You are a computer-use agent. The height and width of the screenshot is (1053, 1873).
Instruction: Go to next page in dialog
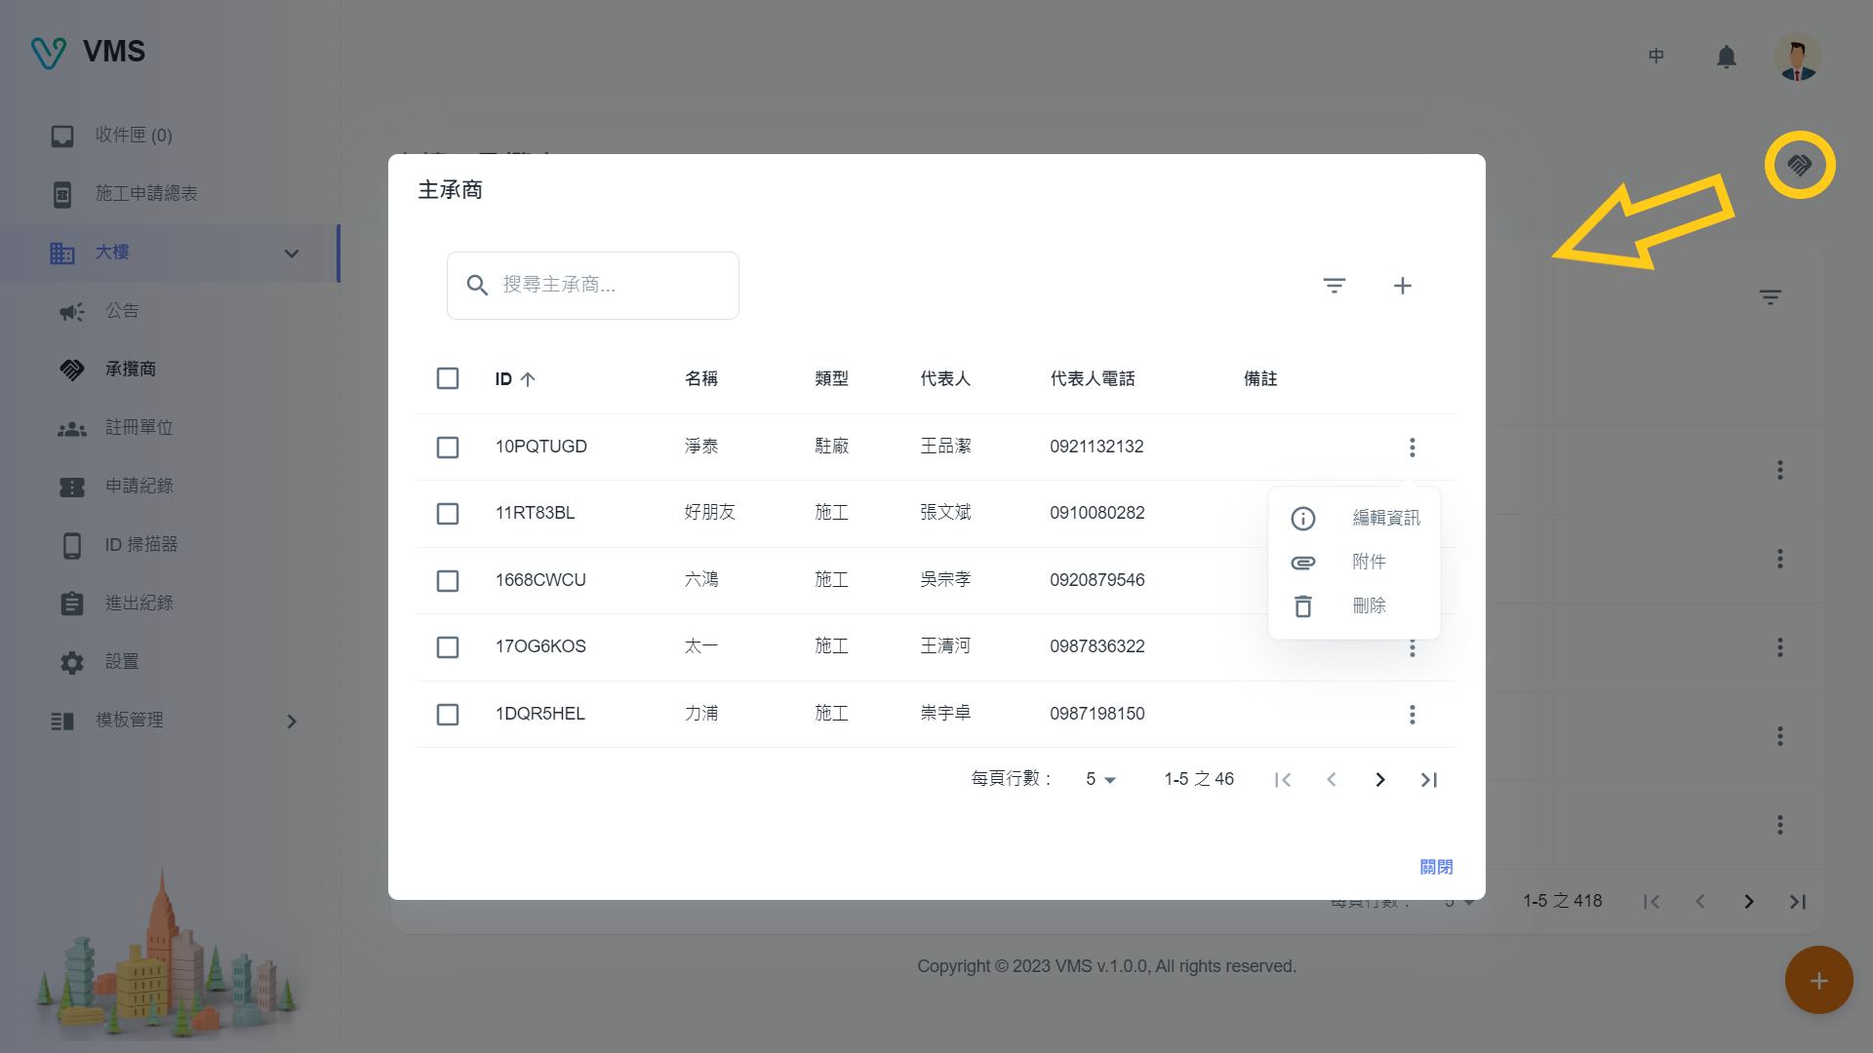1379,780
